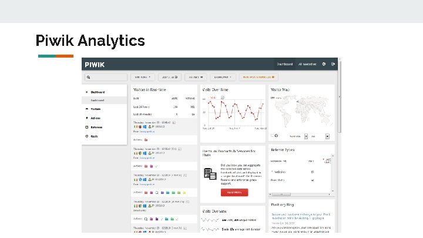The image size is (423, 238).
Task: Click the globe icon under the Visitor Map
Action: pyautogui.click(x=276, y=136)
